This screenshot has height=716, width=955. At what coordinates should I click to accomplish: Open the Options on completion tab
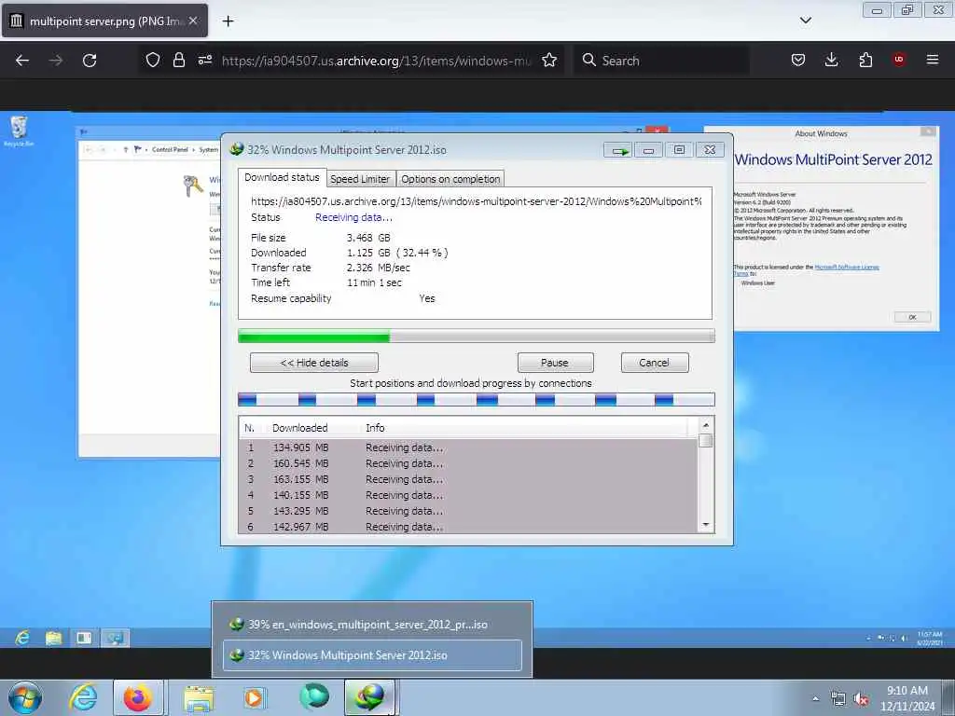[450, 179]
